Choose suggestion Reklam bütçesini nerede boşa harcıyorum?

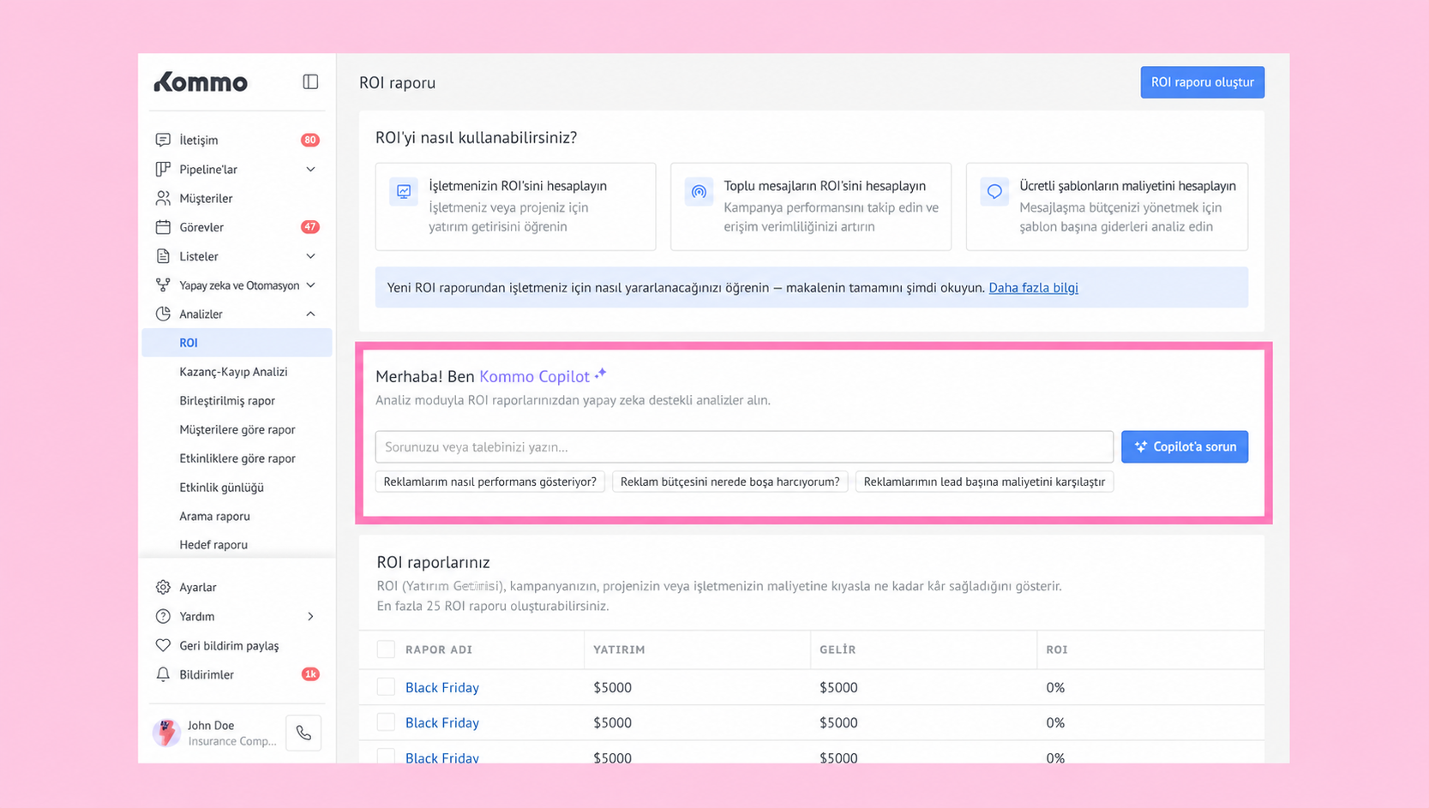730,482
